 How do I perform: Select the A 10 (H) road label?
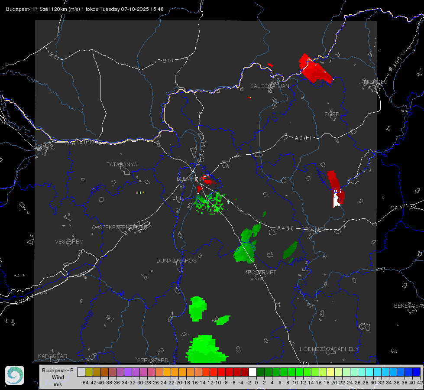click(x=82, y=142)
